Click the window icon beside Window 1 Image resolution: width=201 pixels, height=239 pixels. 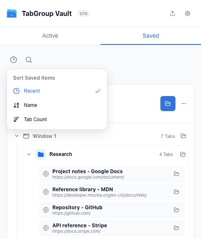[x=26, y=136]
